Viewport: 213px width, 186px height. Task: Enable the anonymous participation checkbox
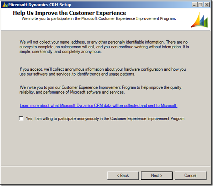21,118
